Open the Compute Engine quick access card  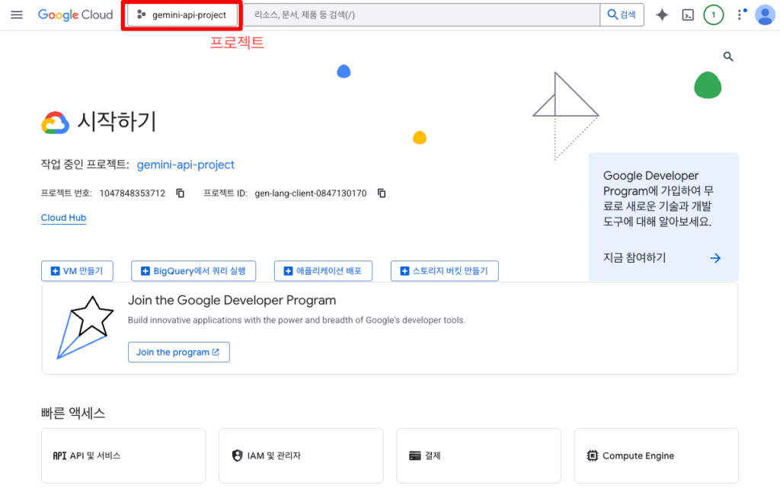656,456
